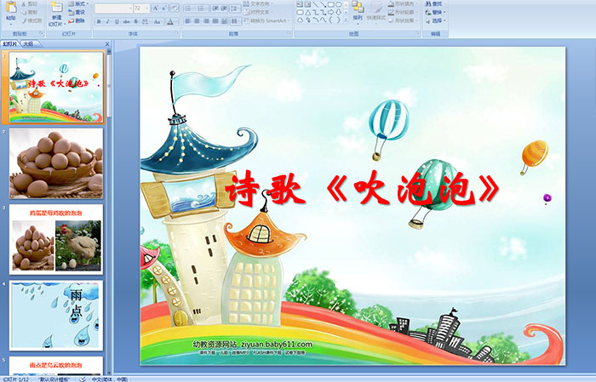This screenshot has height=382, width=596.
Task: Switch to the Slides (幻灯片) tab
Action: point(10,43)
